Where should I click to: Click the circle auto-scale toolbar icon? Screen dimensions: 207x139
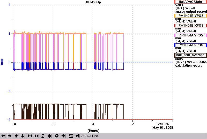(57, 136)
